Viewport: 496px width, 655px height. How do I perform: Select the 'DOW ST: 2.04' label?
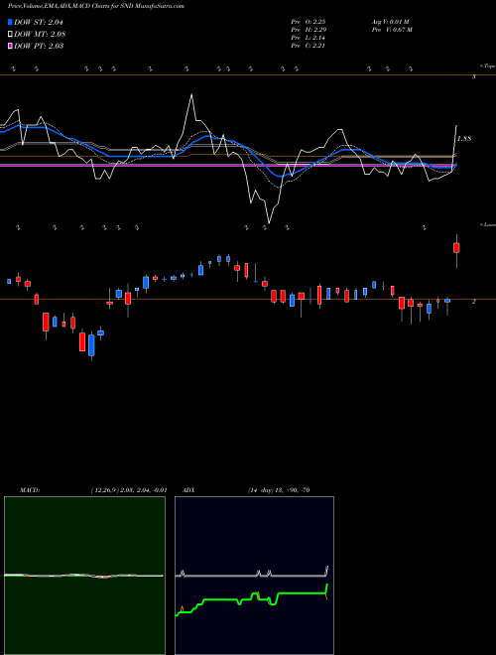point(39,22)
